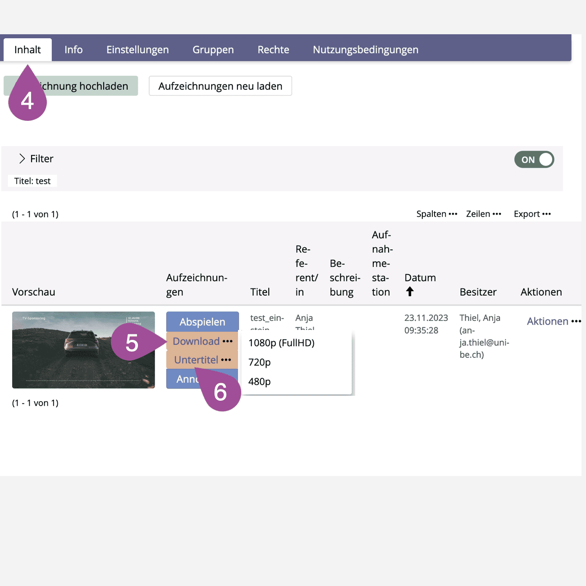Click the Aufzeichnungen neu laden button
This screenshot has height=586, width=586.
pyautogui.click(x=220, y=86)
